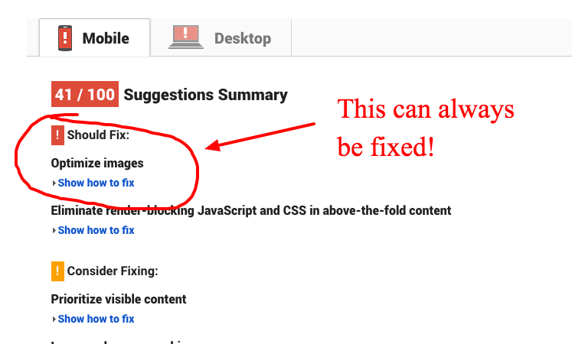Click the Suggestions Summary heading

(206, 95)
